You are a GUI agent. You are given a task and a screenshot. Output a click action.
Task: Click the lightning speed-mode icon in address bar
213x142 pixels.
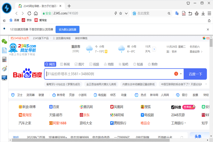[116, 13]
